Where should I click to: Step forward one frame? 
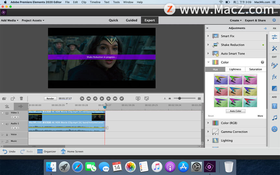tap(108, 99)
